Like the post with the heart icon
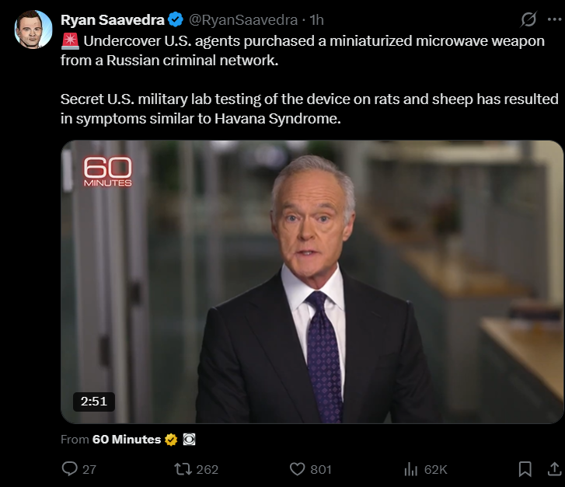This screenshot has width=565, height=487. point(298,469)
